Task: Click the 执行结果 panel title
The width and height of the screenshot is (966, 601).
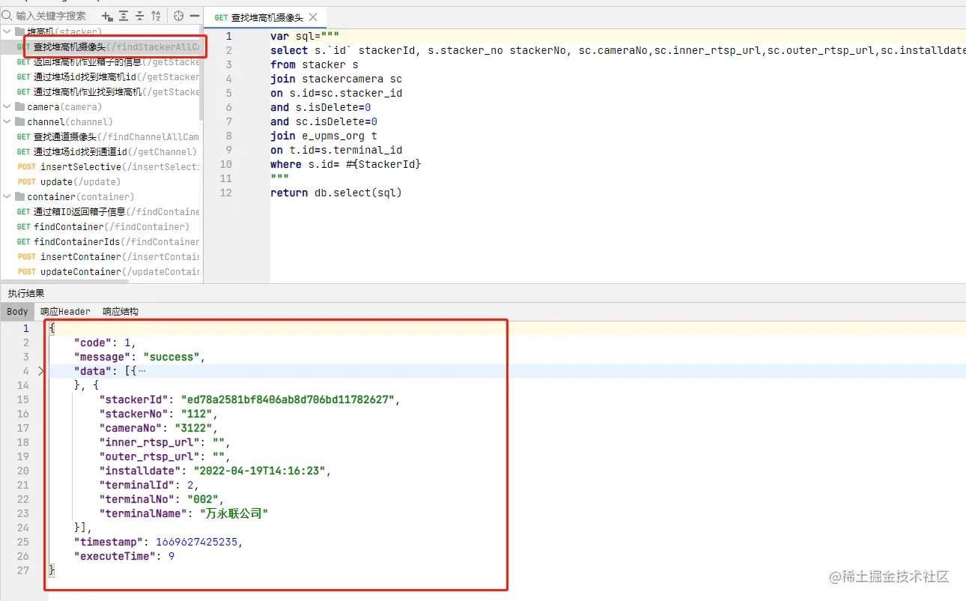Action: [26, 293]
